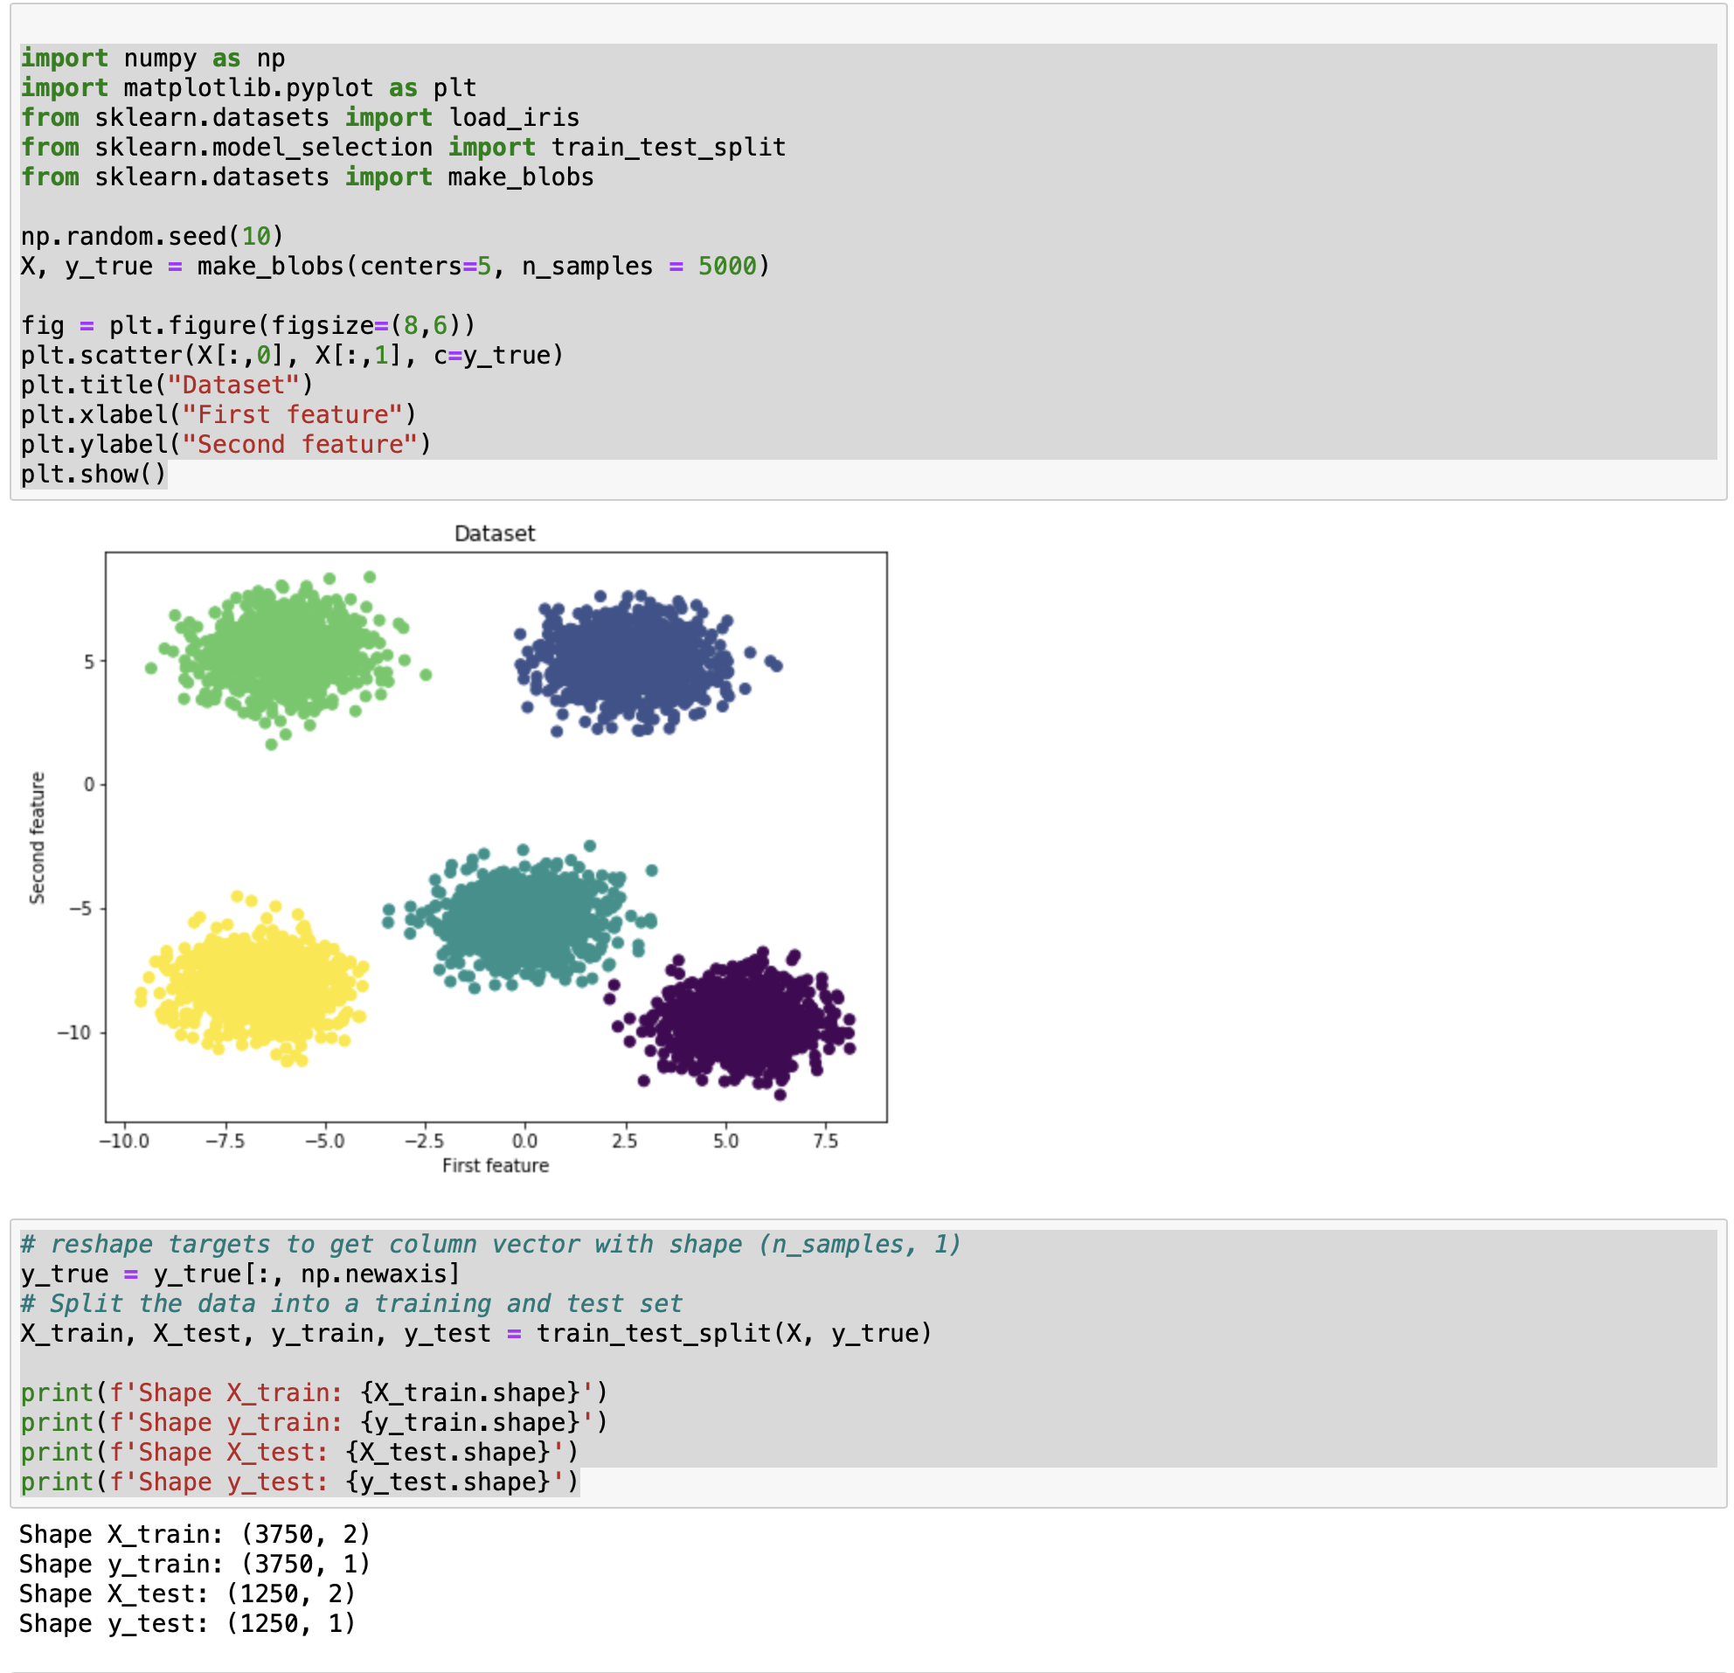The height and width of the screenshot is (1673, 1734).
Task: Click the import matplotlib.pyplot line
Action: (x=248, y=87)
